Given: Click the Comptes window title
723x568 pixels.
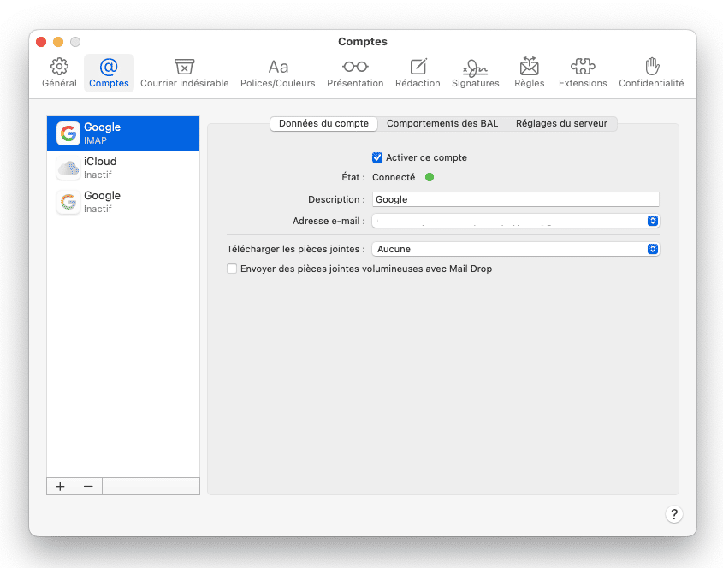Looking at the screenshot, I should 363,42.
